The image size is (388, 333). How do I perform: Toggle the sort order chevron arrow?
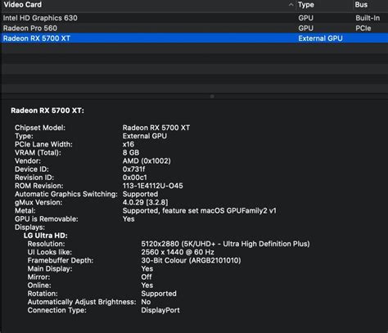point(291,5)
